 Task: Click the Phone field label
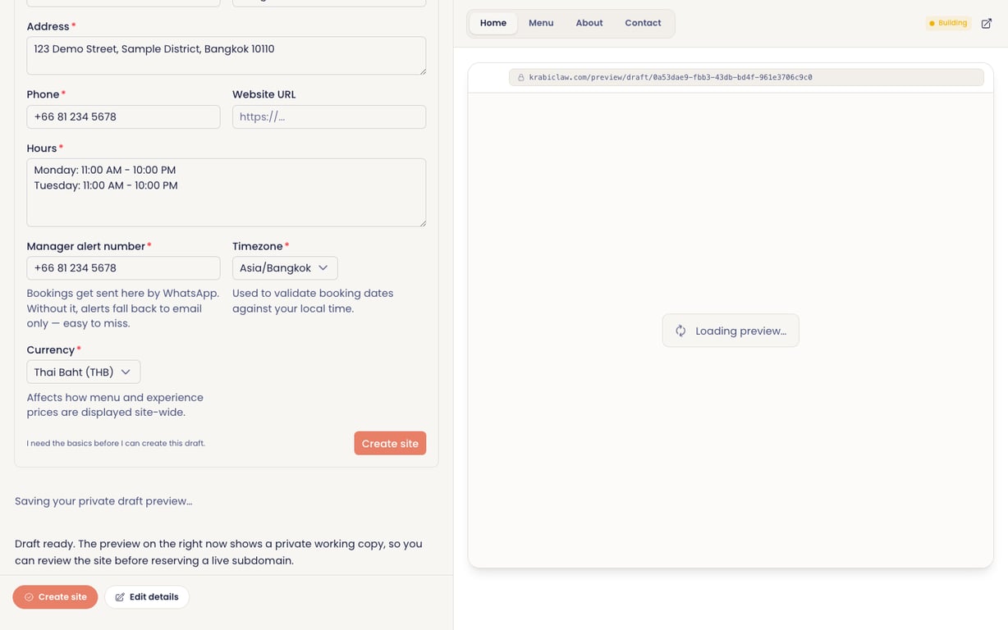tap(44, 94)
